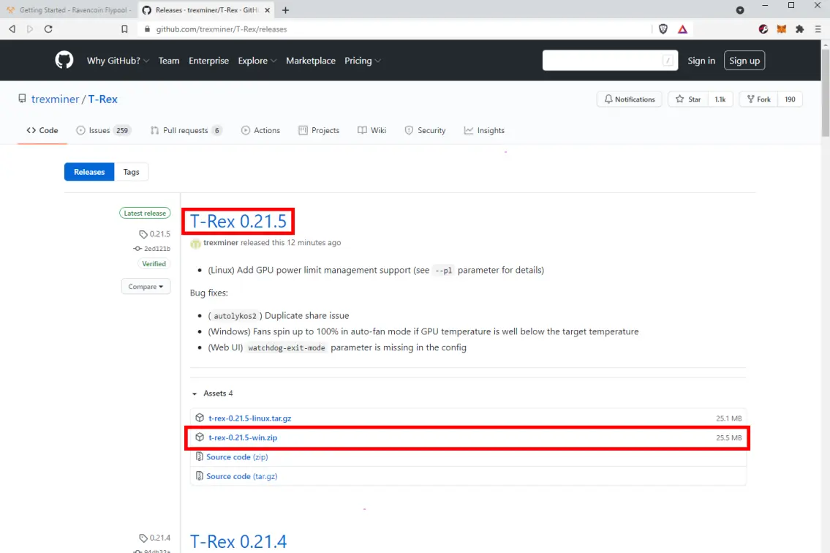Click the package icon next to linux.tar.gz

200,418
